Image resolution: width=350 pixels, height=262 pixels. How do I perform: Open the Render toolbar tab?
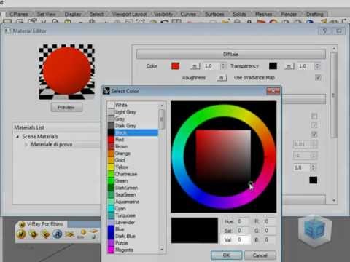click(289, 15)
